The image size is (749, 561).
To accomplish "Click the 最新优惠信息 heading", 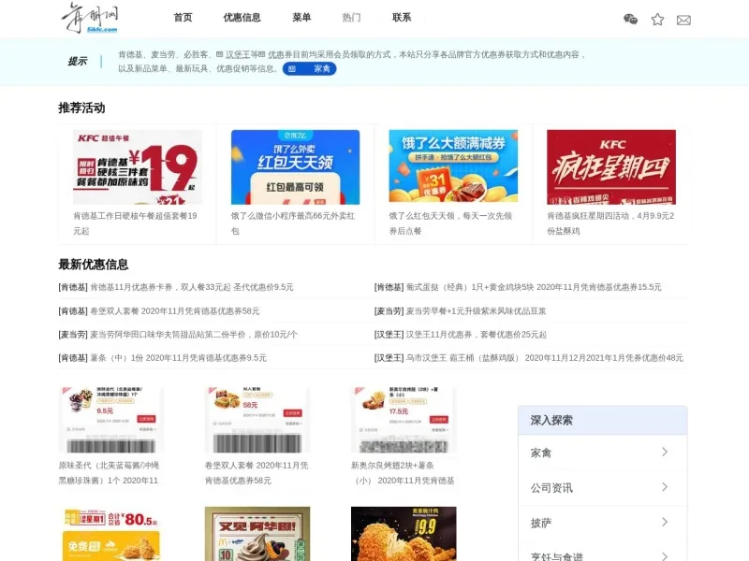I will click(93, 265).
